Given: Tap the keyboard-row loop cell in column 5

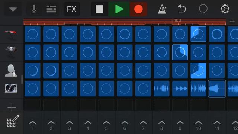Looking at the screenshot, I should coord(106,34).
